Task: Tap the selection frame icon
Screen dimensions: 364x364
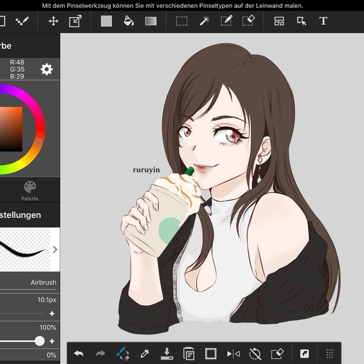Action: click(x=211, y=353)
